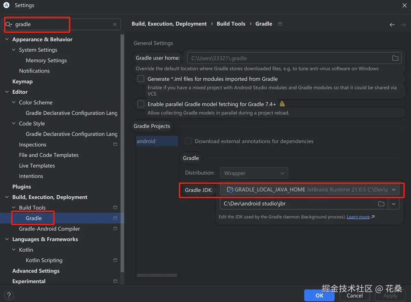411x302 pixels.
Task: Click the Cancel button
Action: click(354, 296)
